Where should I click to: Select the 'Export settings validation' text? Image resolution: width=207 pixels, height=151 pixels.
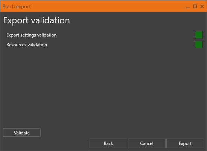(32, 35)
